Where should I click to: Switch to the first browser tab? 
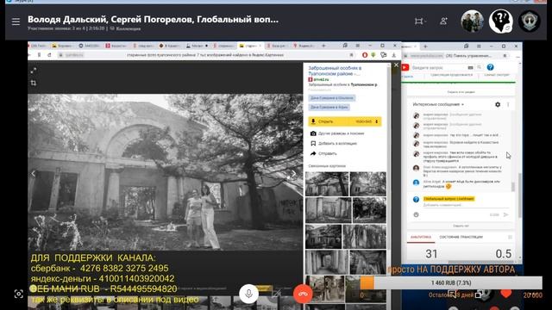click(39, 46)
